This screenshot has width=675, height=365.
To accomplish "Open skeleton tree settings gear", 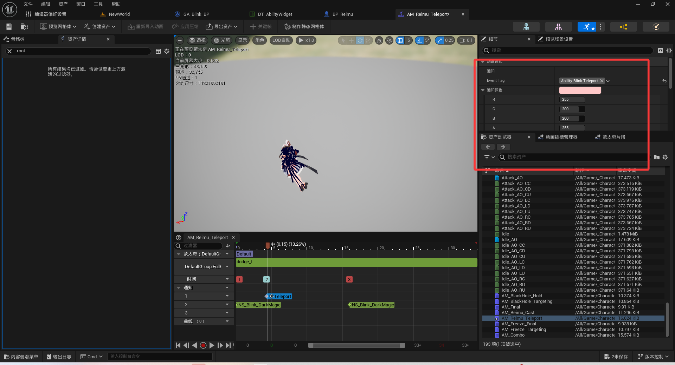I will 167,51.
